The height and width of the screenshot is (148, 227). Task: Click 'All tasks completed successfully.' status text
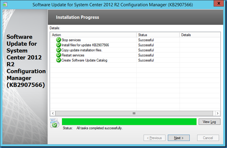pyautogui.click(x=99, y=128)
